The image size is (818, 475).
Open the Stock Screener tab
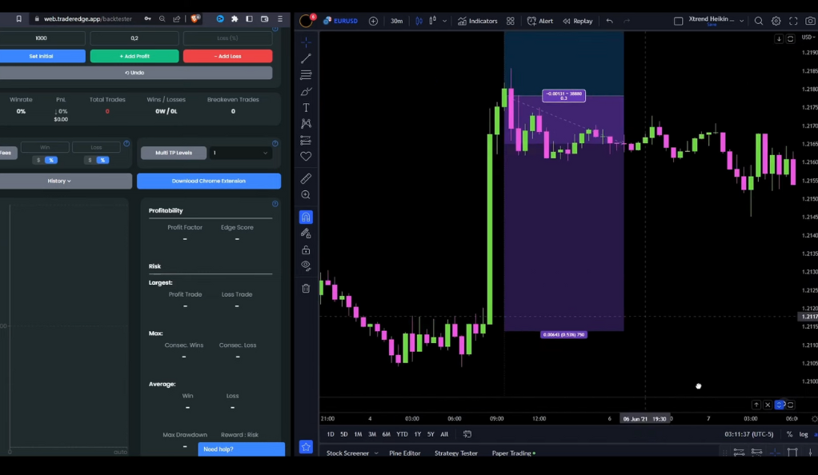[x=347, y=453]
